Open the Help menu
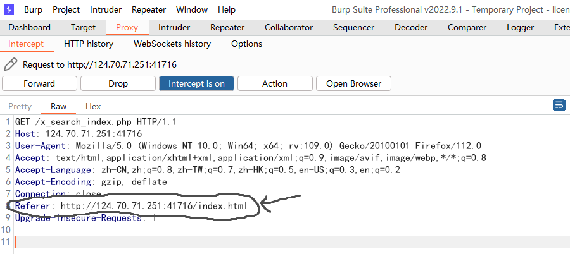 click(227, 9)
